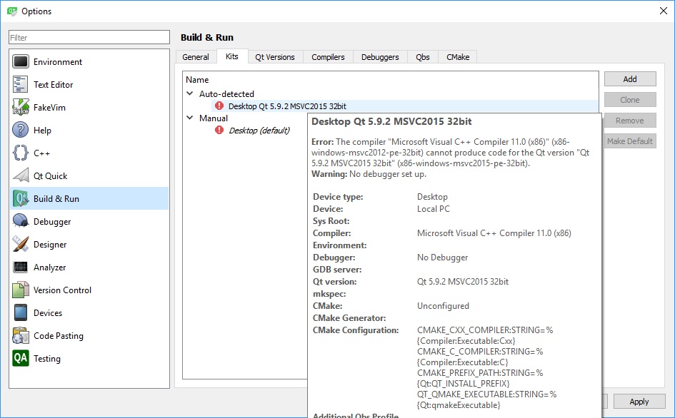The height and width of the screenshot is (418, 675).
Task: Open the Debugger bug icon
Action: 20,221
